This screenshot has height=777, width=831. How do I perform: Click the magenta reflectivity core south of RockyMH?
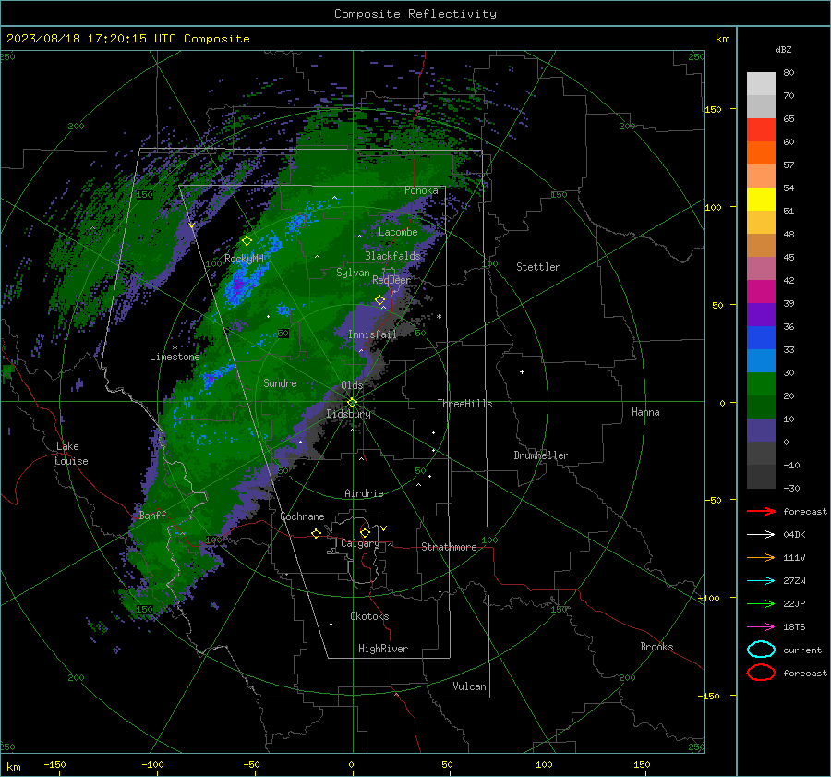[x=238, y=285]
